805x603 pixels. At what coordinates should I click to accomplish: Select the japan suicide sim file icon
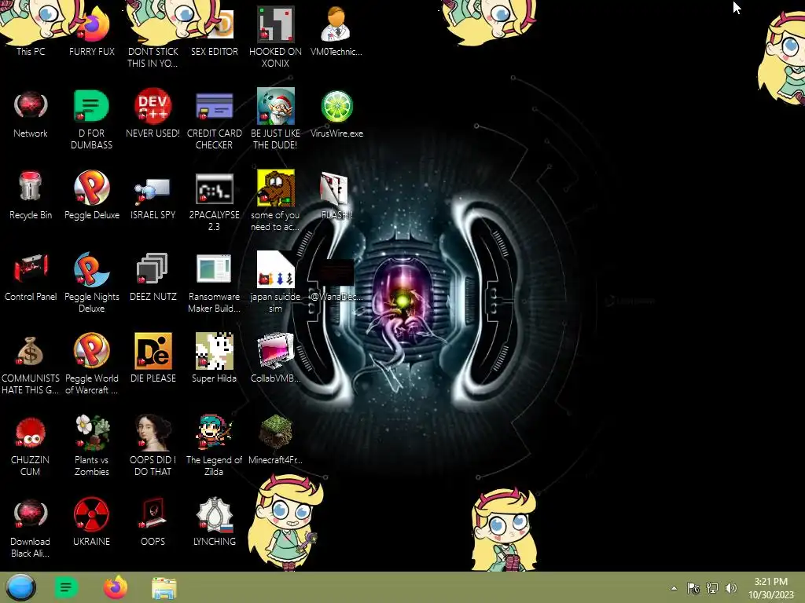pos(276,283)
